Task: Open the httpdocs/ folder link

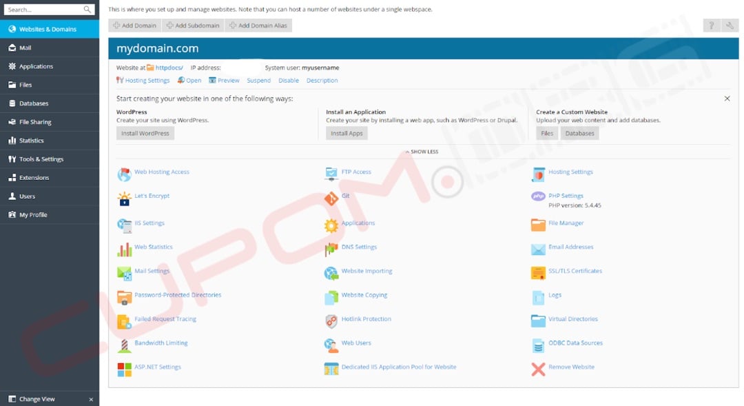Action: (x=169, y=68)
